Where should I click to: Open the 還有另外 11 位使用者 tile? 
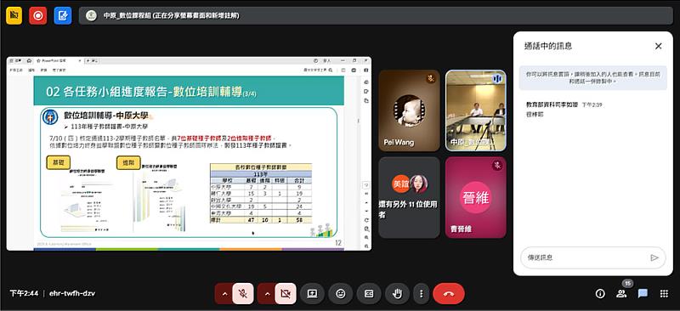coord(410,197)
